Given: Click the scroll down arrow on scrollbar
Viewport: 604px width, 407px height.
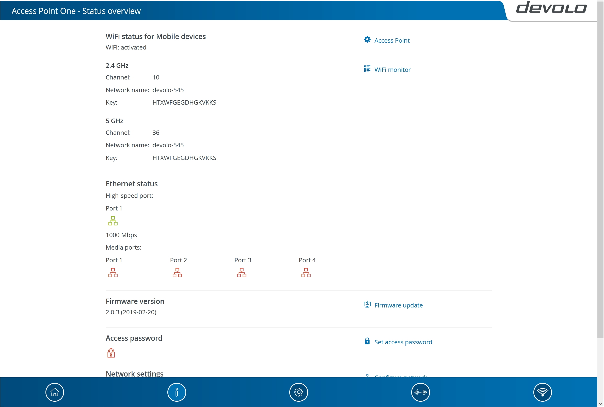Looking at the screenshot, I should coord(600,404).
